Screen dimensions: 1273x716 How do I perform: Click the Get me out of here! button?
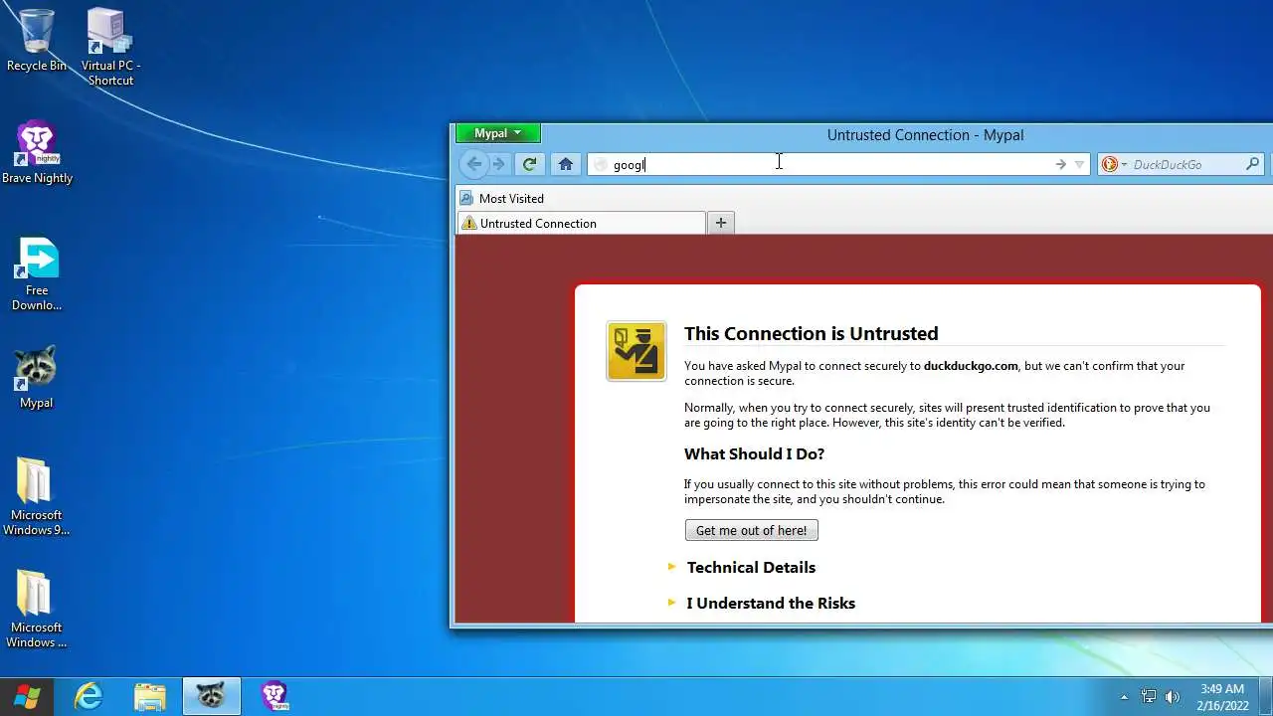752,530
